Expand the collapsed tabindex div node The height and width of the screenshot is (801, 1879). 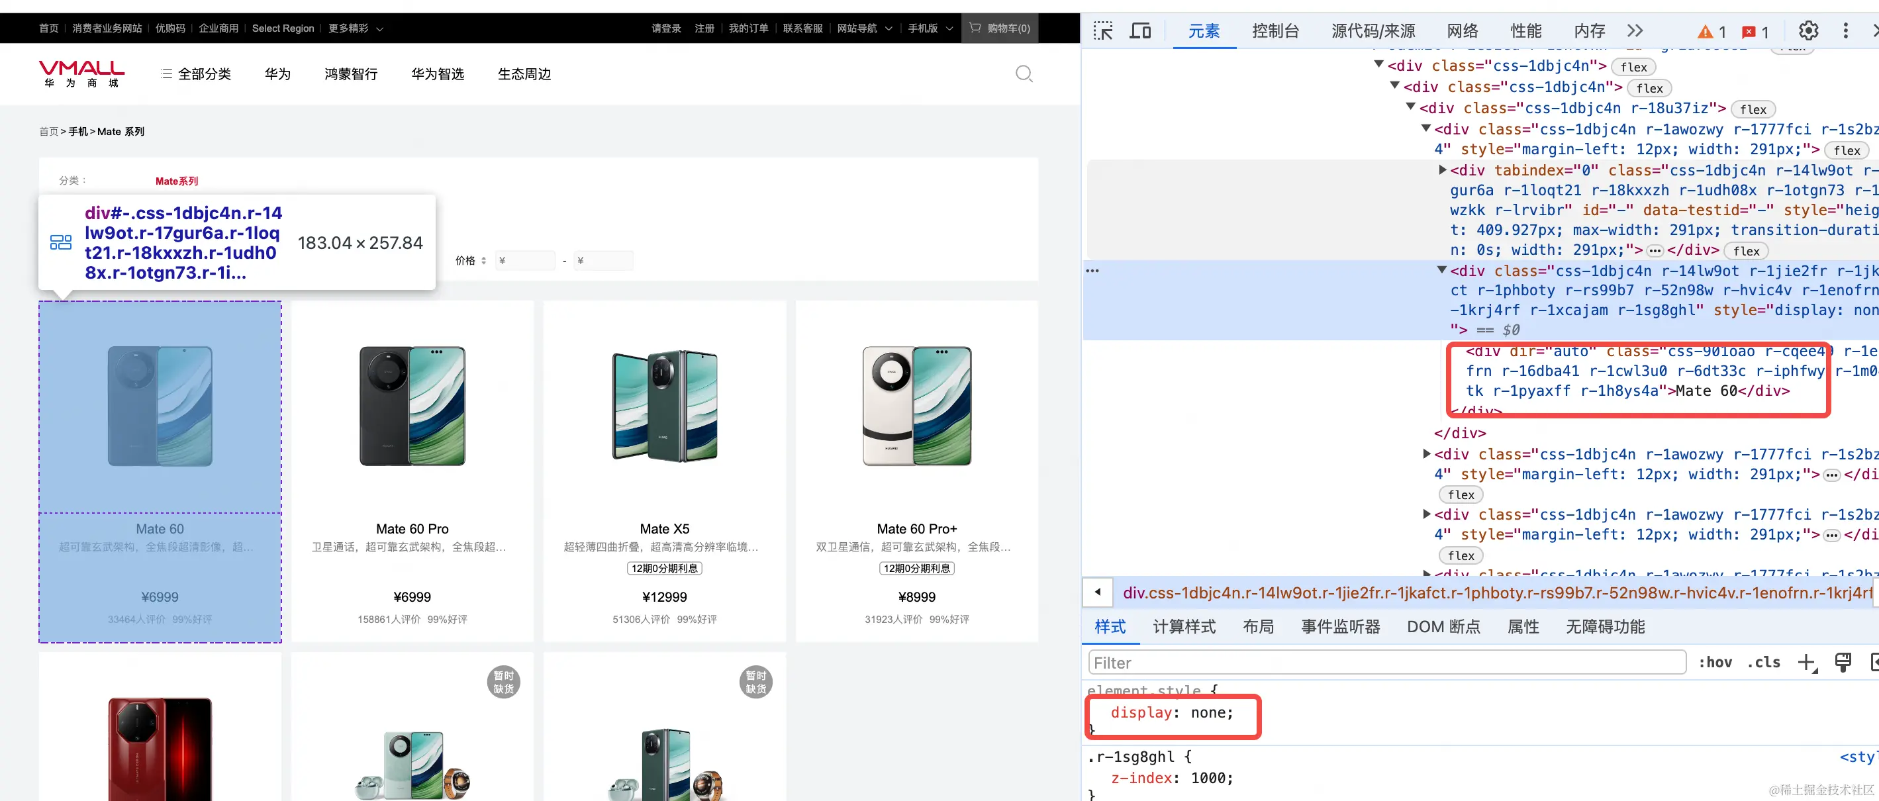tap(1442, 170)
